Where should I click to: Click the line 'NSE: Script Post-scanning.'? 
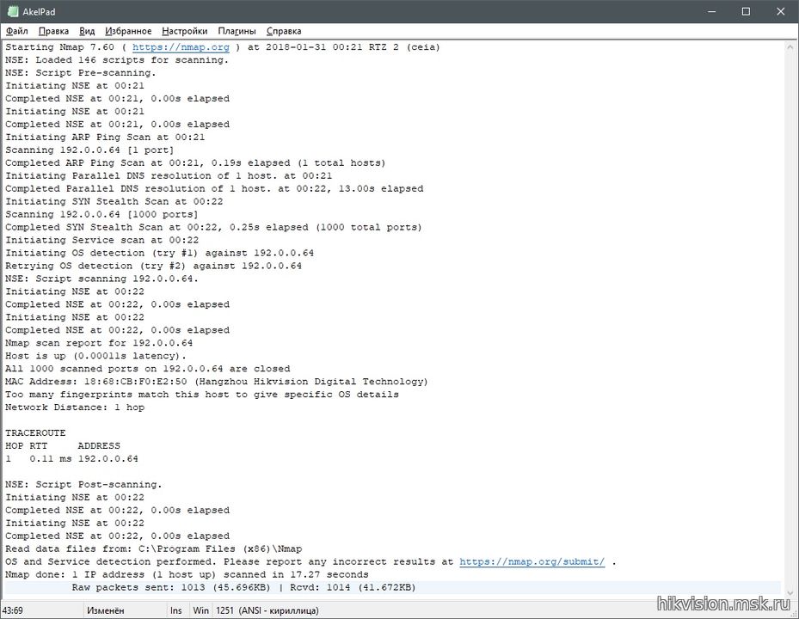point(83,485)
